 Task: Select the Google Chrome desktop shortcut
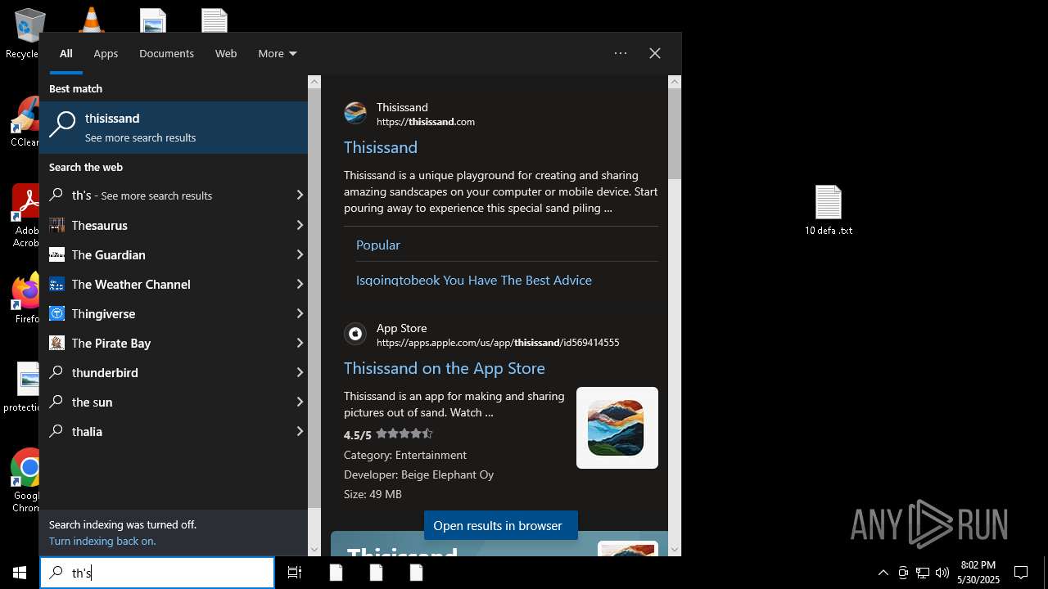coord(26,480)
